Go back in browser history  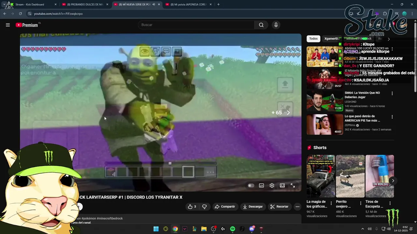click(x=5, y=14)
